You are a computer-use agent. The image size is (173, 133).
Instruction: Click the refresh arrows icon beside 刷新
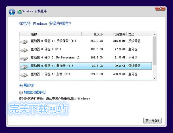coord(21,85)
